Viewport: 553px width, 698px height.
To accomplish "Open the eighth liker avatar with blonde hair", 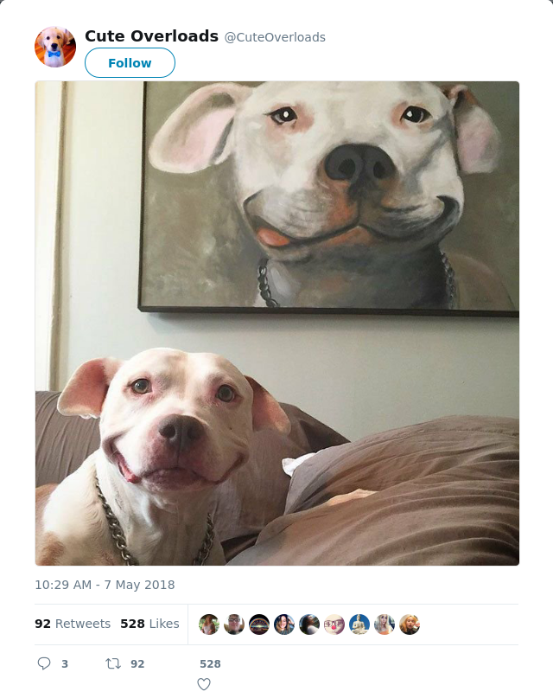I will 385,624.
